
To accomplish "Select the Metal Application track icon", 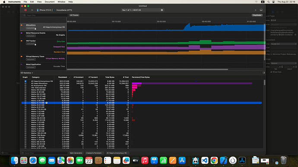I will (x=22, y=65).
